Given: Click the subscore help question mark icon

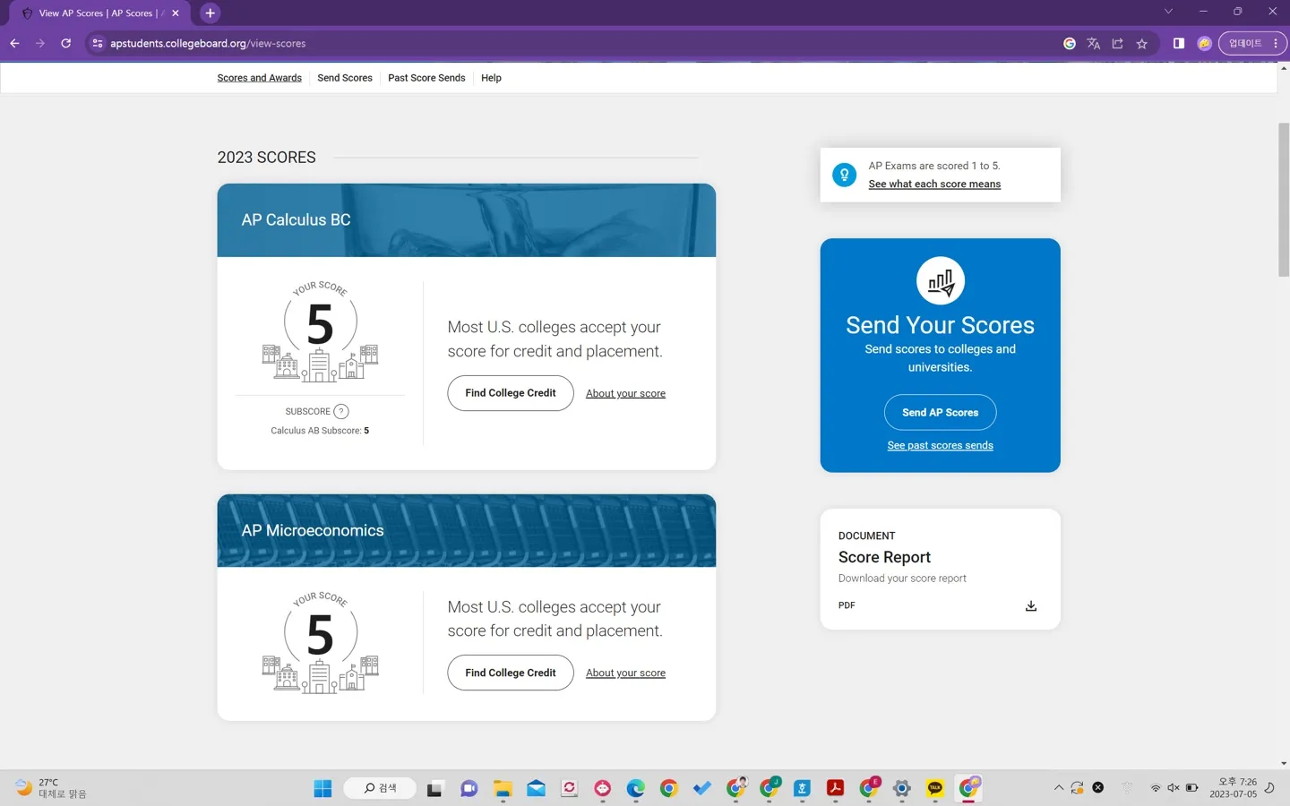Looking at the screenshot, I should (x=340, y=412).
